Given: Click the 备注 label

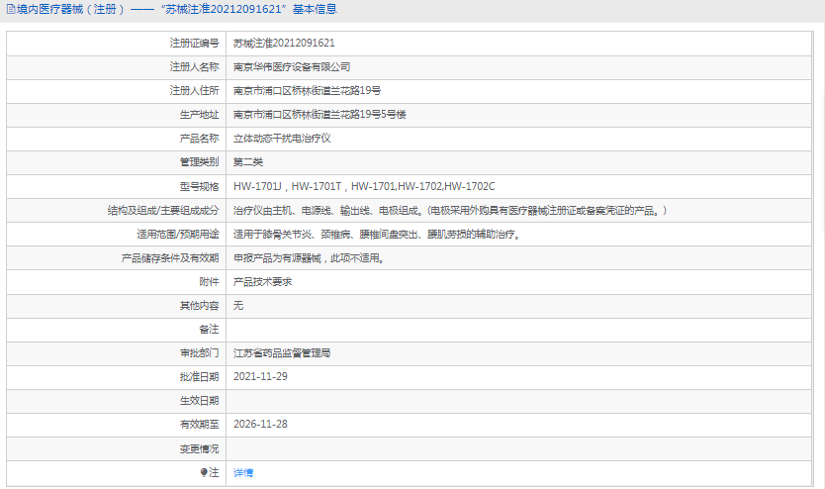Looking at the screenshot, I should tap(209, 329).
